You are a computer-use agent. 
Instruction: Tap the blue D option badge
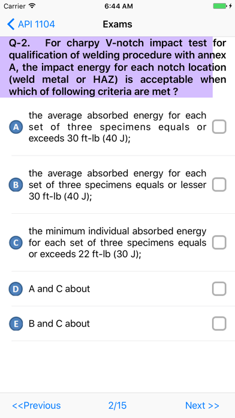tap(16, 289)
